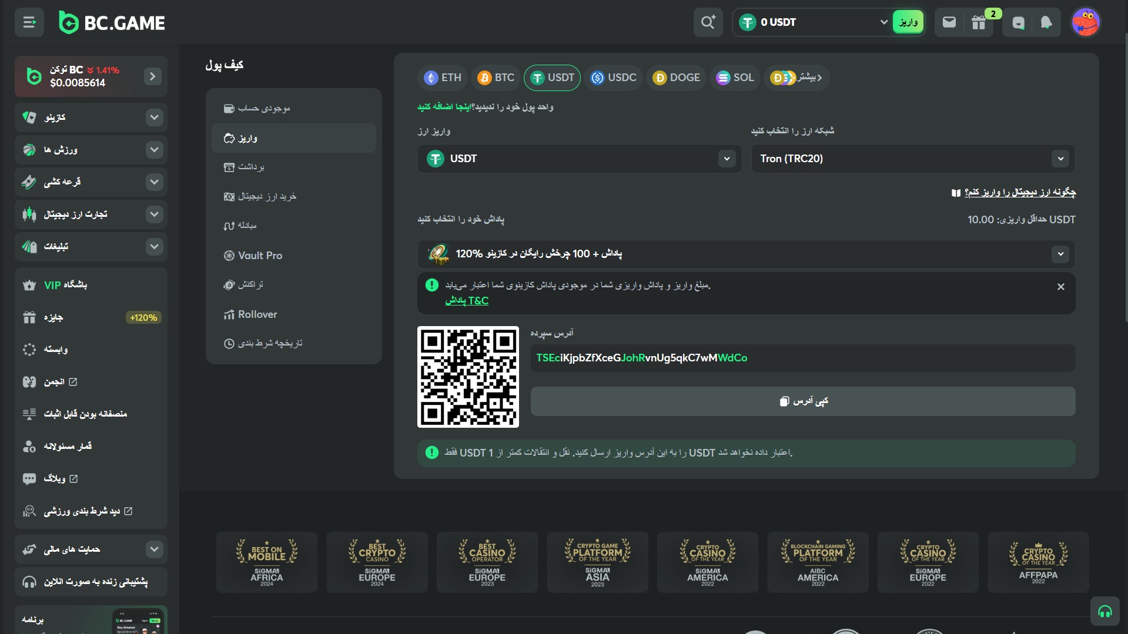The height and width of the screenshot is (634, 1128).
Task: Select the buy crypto (خرید ارز دیجیتال) menu item
Action: 293,196
